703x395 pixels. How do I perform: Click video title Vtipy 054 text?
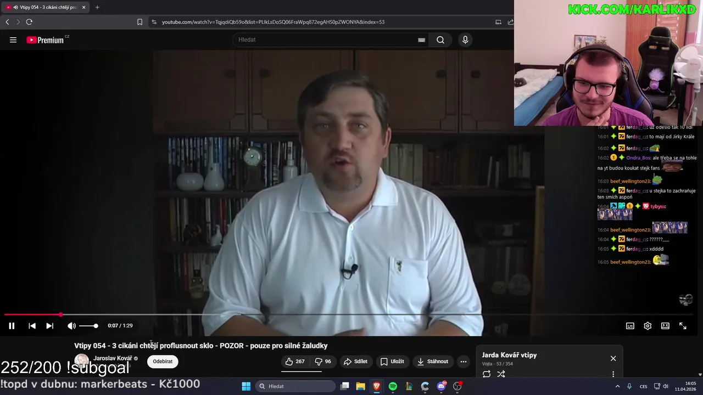[201, 346]
